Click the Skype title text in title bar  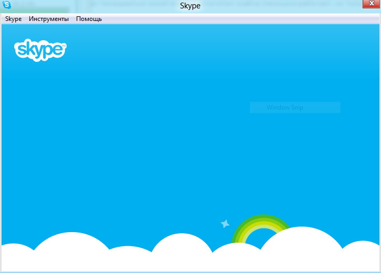pyautogui.click(x=190, y=6)
